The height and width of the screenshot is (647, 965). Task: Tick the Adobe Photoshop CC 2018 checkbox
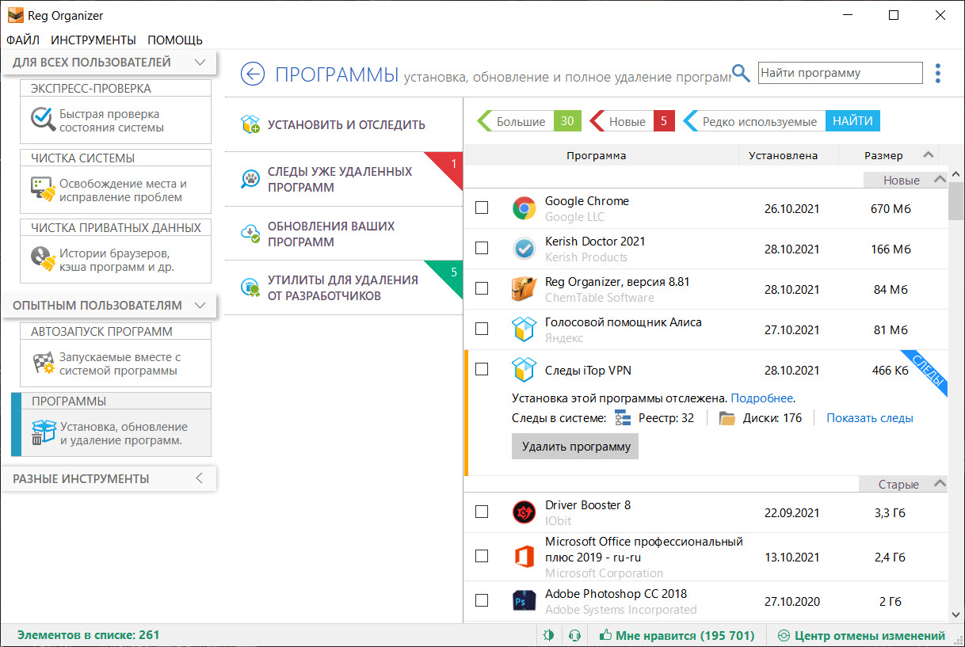(x=482, y=599)
